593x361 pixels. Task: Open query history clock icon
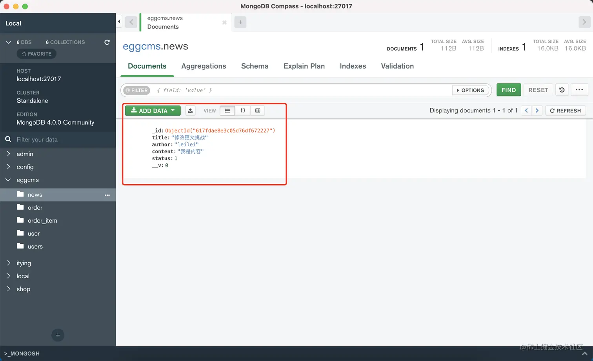click(562, 90)
